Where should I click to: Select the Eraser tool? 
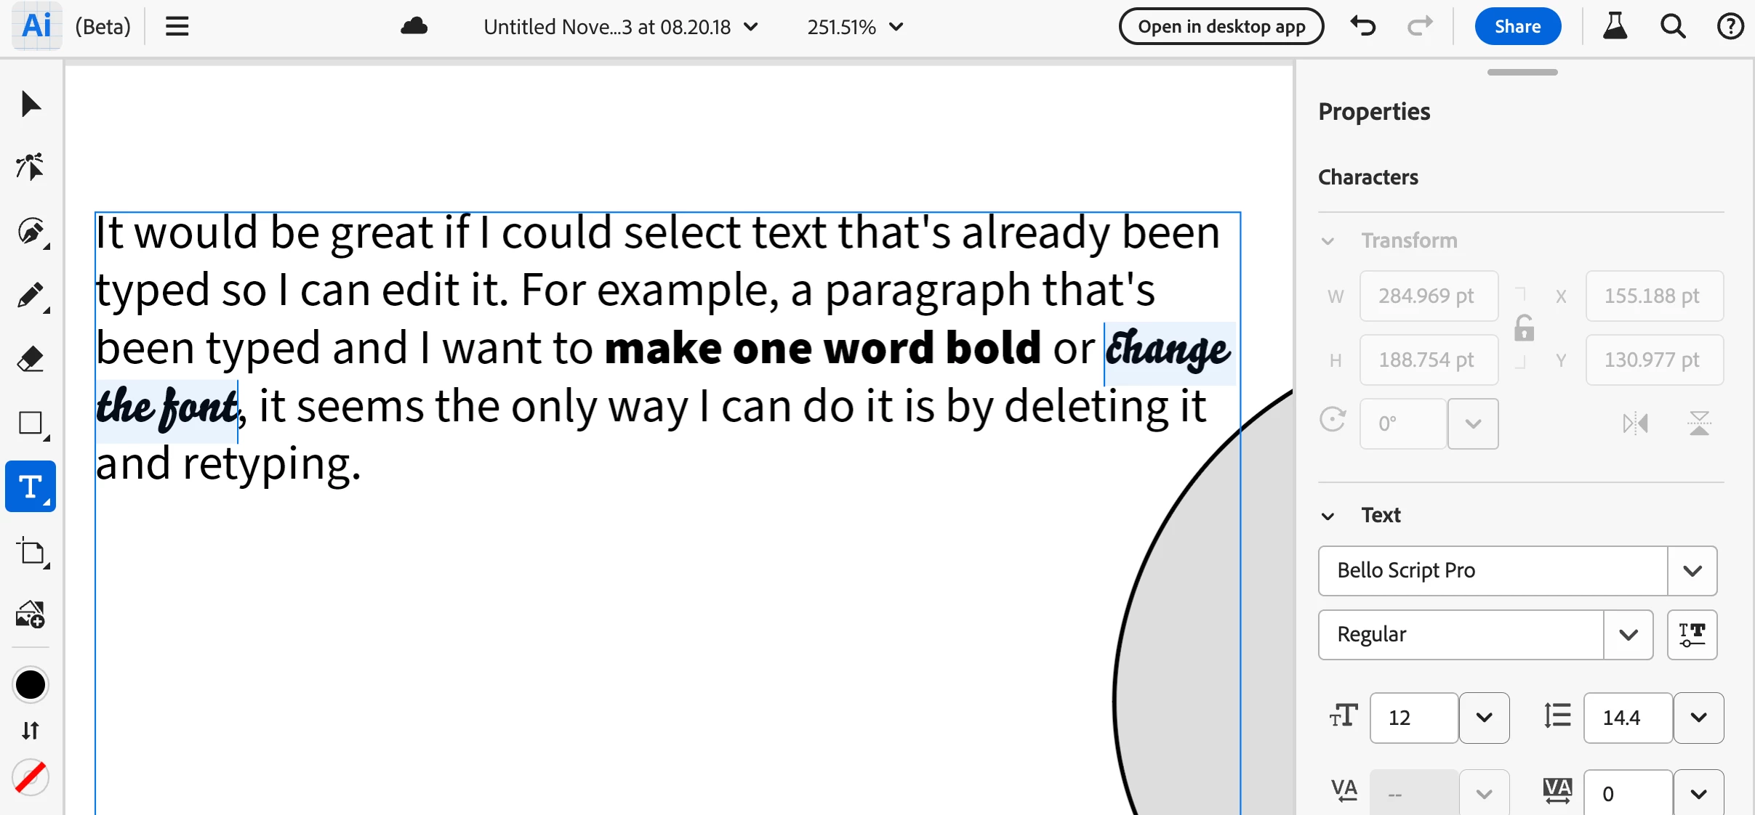[x=30, y=359]
